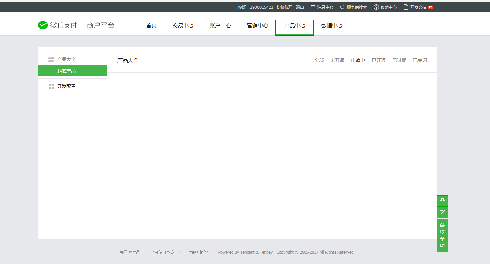Click the Powered By Tencent & Tenpay text

point(245,252)
